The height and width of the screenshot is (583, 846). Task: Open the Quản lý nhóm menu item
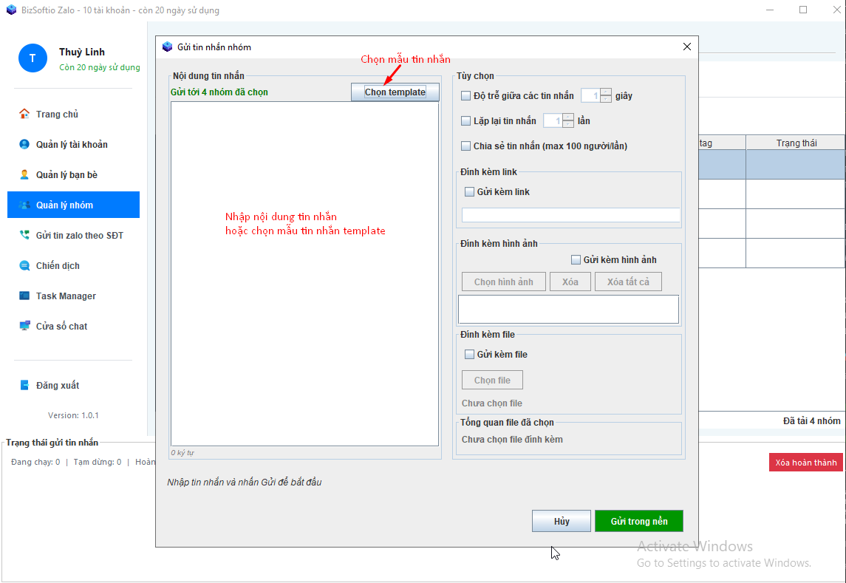73,205
